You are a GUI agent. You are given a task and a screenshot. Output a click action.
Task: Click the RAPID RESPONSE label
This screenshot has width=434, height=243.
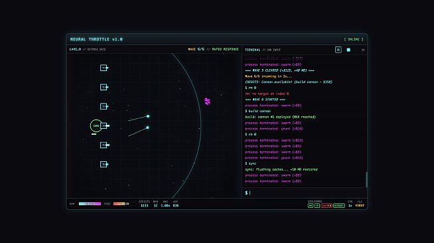[226, 49]
